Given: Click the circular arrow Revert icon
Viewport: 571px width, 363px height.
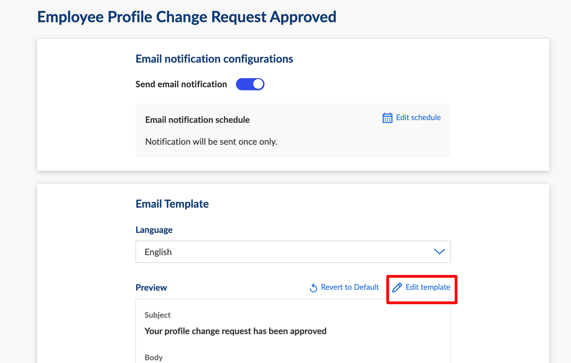Looking at the screenshot, I should pyautogui.click(x=313, y=287).
